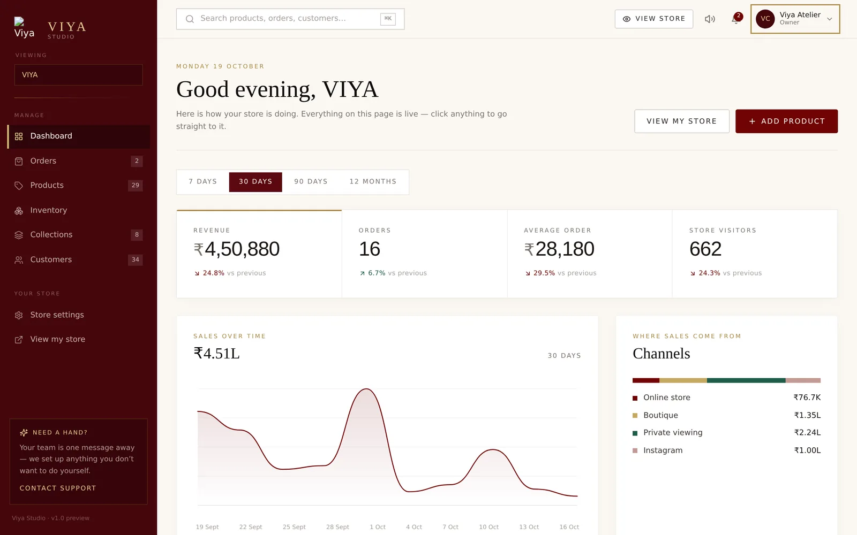This screenshot has width=857, height=535.
Task: Focus the search products, orders, customers field
Action: coord(290,19)
